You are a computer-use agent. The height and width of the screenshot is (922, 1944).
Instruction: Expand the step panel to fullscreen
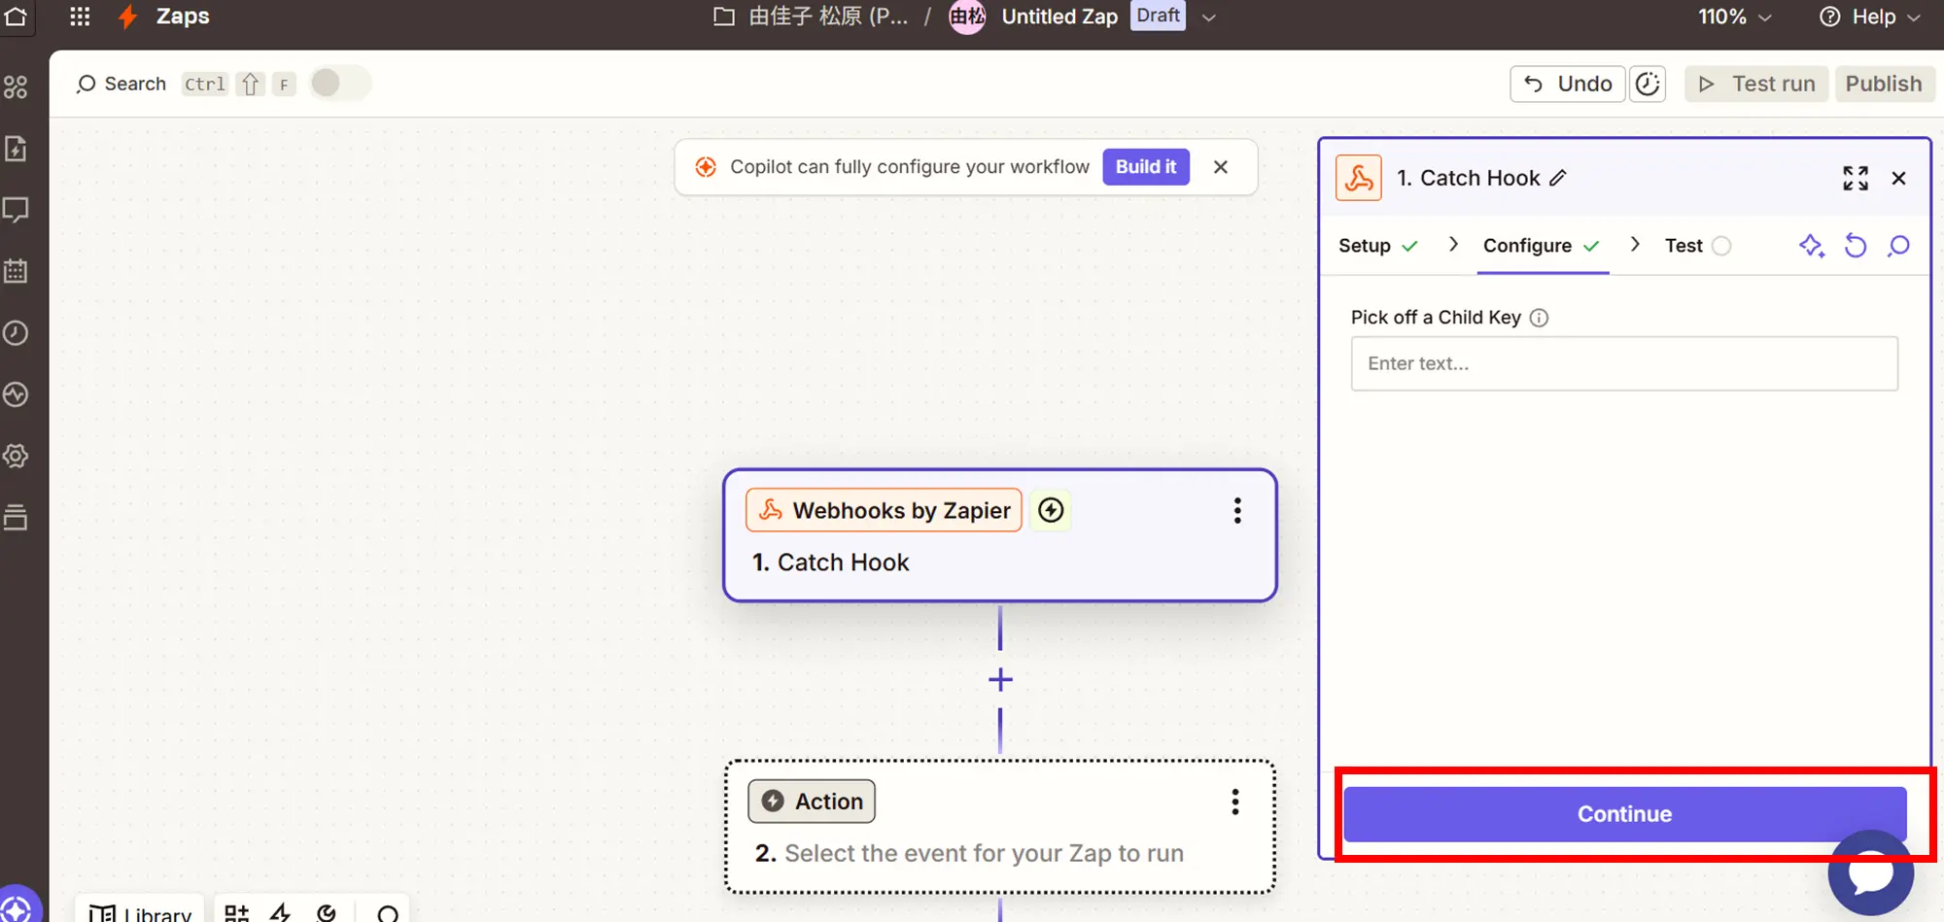(1855, 178)
